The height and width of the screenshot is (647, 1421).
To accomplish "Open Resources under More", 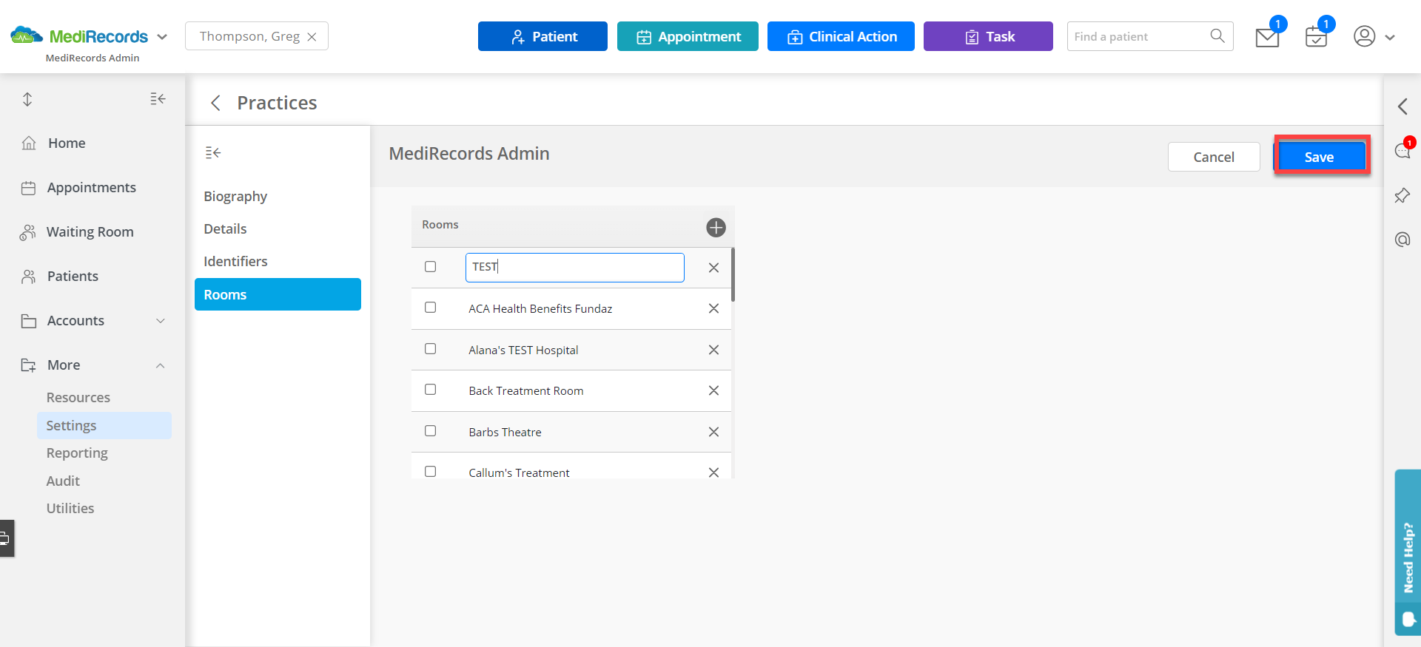I will click(78, 397).
